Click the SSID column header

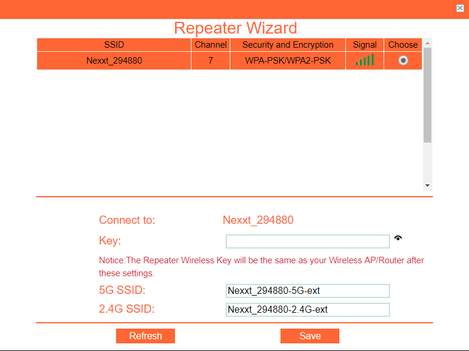click(x=114, y=45)
